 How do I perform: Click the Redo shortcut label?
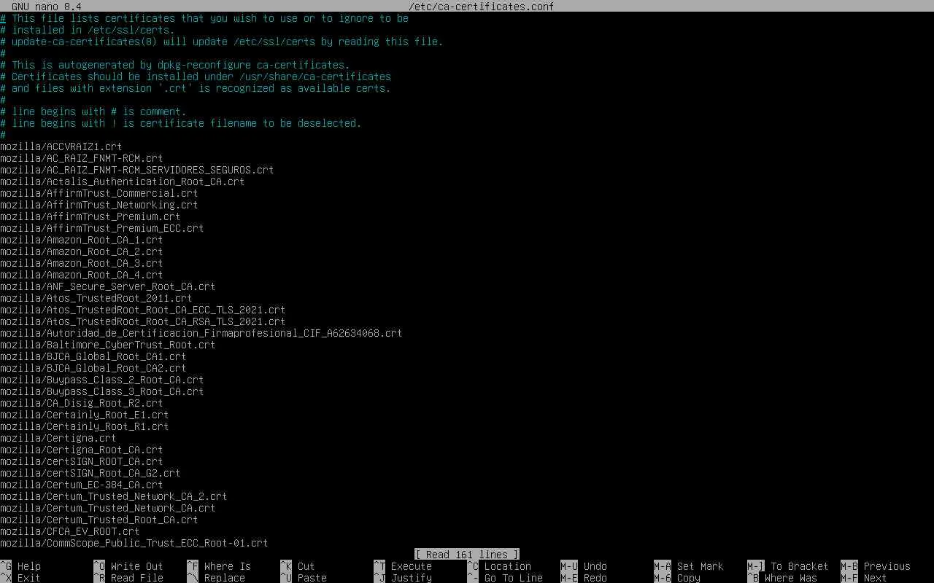click(595, 578)
